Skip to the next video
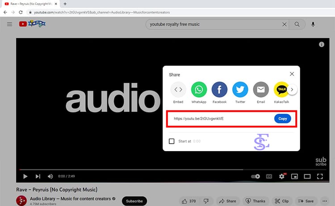 38,177
